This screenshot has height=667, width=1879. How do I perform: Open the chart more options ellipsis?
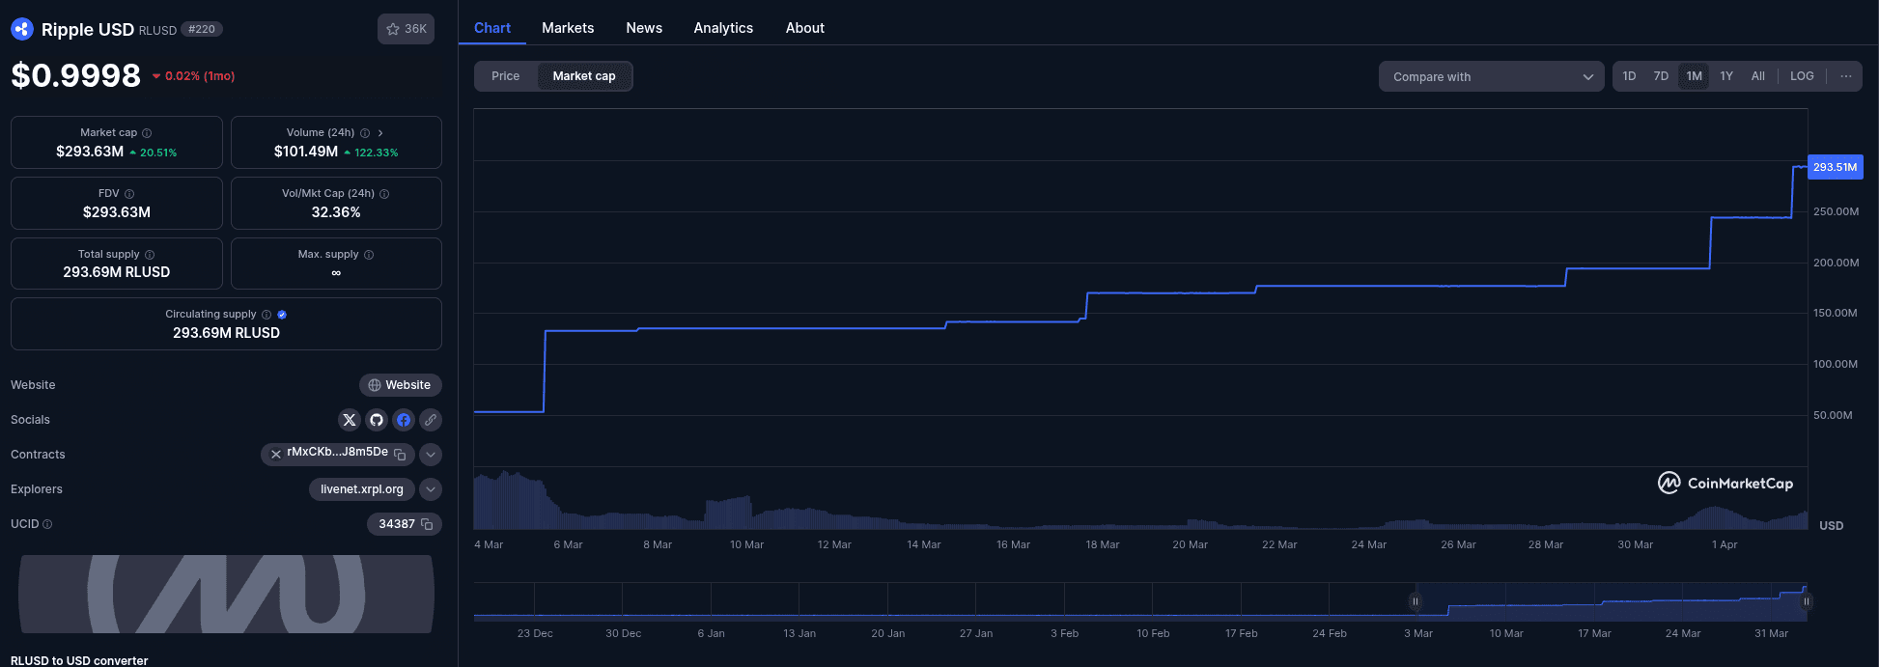pyautogui.click(x=1846, y=76)
